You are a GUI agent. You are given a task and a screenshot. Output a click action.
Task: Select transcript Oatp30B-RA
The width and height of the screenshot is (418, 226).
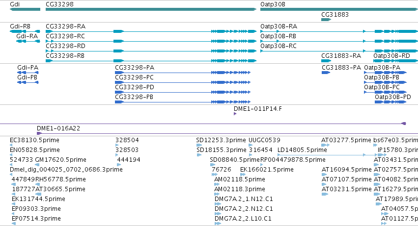[279, 26]
